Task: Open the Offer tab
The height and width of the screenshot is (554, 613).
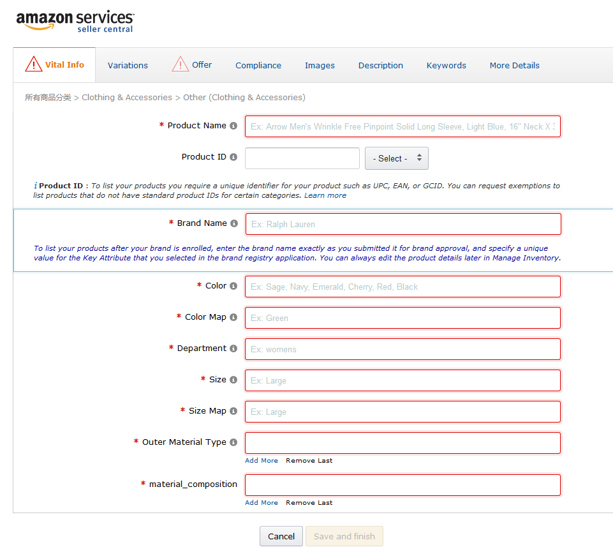Action: point(202,64)
